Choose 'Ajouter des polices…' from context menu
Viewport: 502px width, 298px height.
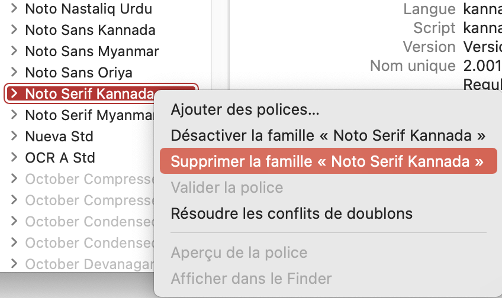click(245, 109)
